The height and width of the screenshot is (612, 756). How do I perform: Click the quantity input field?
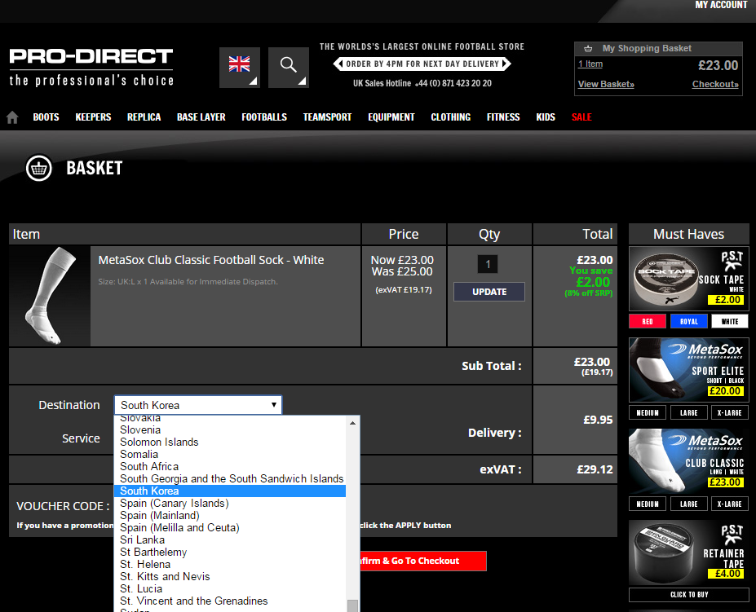488,264
